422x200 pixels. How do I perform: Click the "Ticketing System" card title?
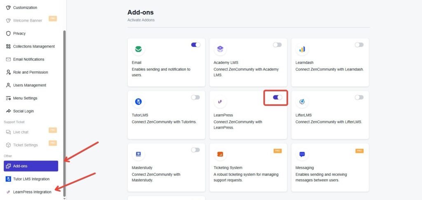[x=228, y=168]
